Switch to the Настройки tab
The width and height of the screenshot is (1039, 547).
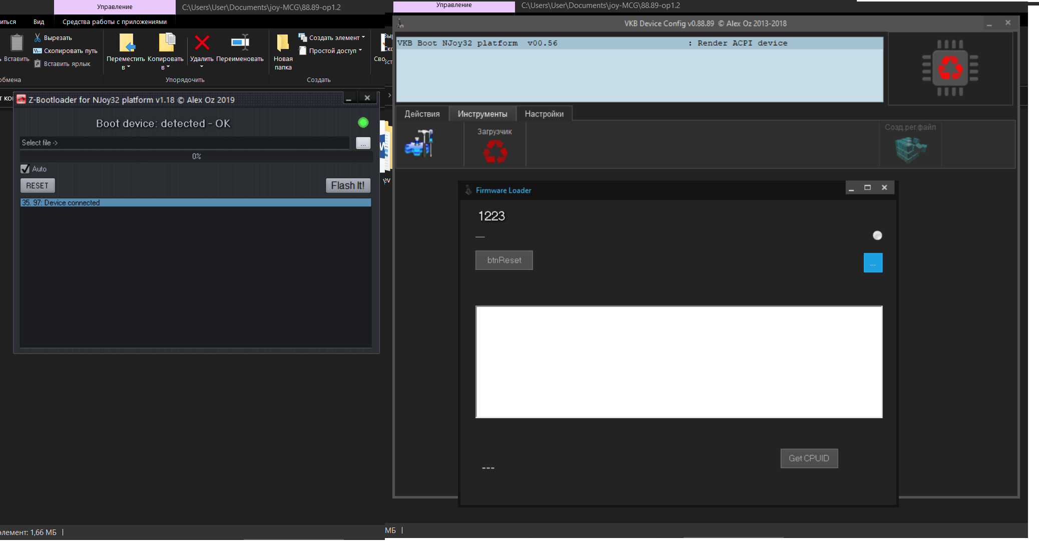[544, 114]
